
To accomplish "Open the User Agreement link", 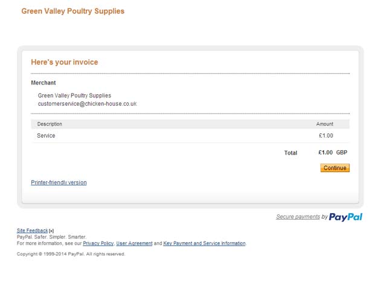I will (x=134, y=243).
